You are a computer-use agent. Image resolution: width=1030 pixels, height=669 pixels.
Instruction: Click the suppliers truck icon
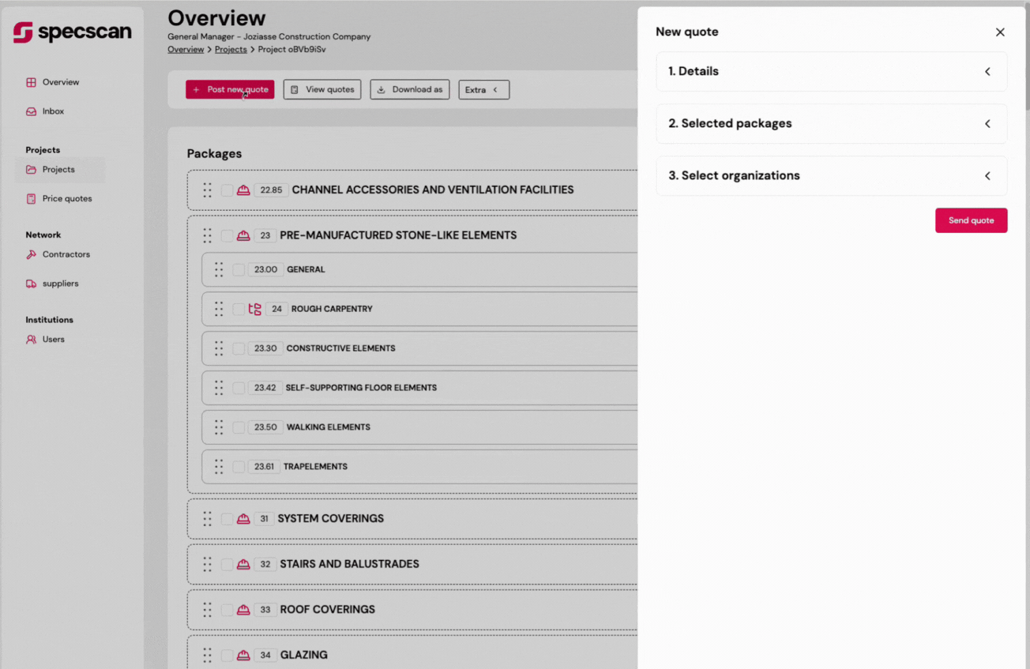pos(31,284)
